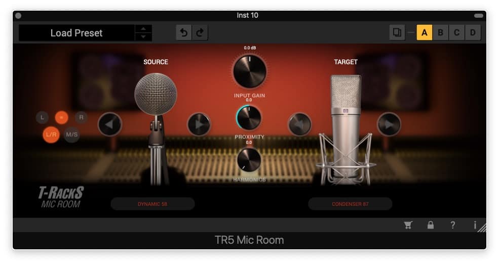Click the window close dot at top-left
This screenshot has width=499, height=264.
tap(18, 16)
